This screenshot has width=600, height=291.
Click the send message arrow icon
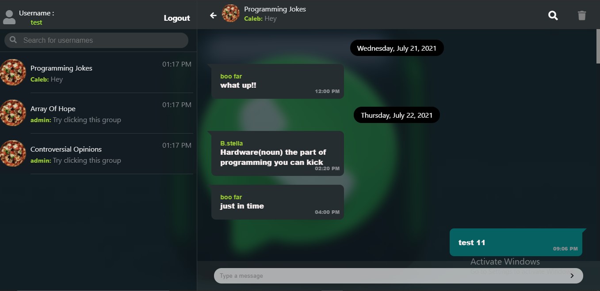(572, 276)
